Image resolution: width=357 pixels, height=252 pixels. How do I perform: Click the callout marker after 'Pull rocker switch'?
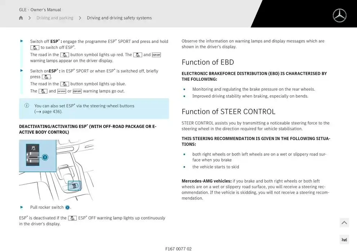[67, 207]
